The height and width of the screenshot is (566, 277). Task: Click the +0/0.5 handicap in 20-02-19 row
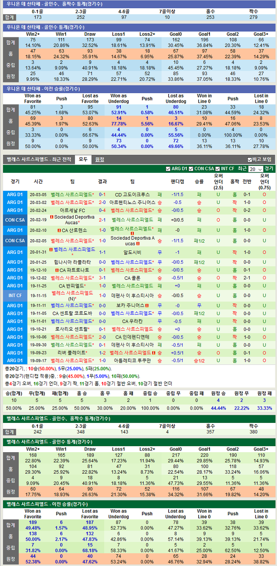[x=177, y=220]
